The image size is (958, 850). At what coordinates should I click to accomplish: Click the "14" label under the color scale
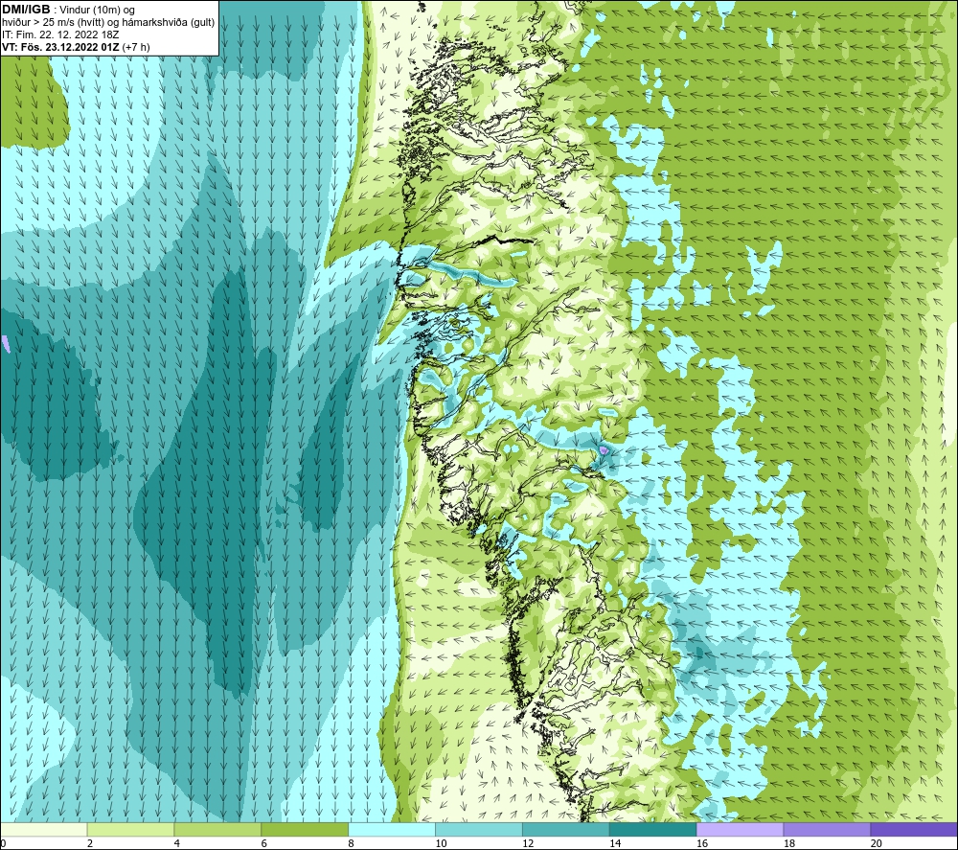click(615, 843)
